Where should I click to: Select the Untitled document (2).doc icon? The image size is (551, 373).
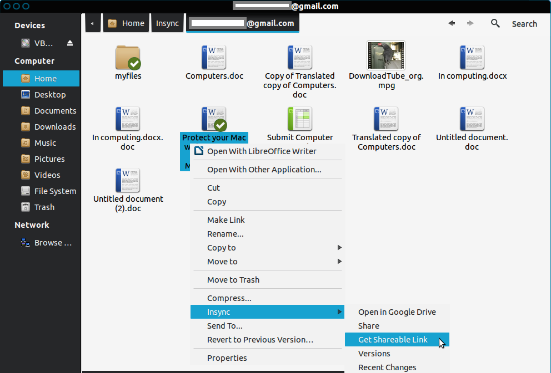click(x=128, y=180)
